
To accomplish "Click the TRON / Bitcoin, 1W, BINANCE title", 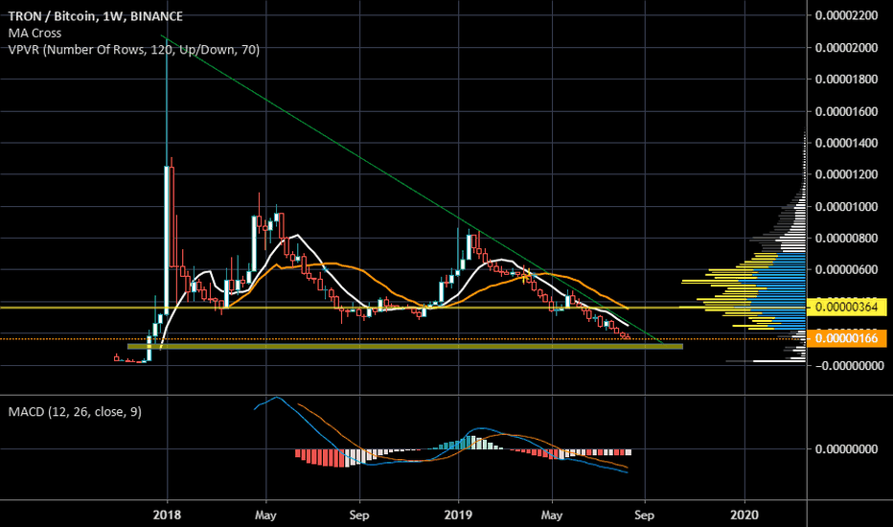I will pos(95,16).
